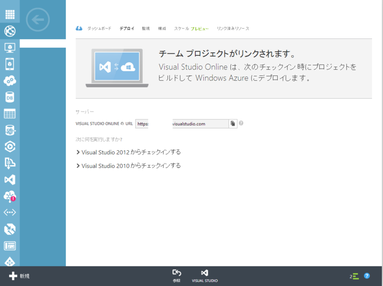This screenshot has height=286, width=383.
Task: Open SQL Databases with the DB icon
Action: point(10,96)
